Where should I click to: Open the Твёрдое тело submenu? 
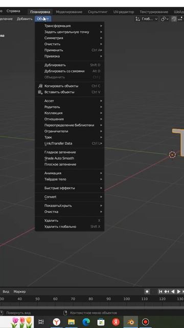(x=70, y=179)
